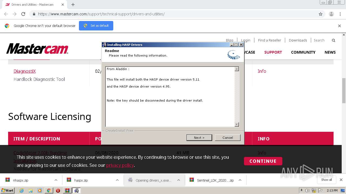Click the search magnifier icon

[x=334, y=40]
